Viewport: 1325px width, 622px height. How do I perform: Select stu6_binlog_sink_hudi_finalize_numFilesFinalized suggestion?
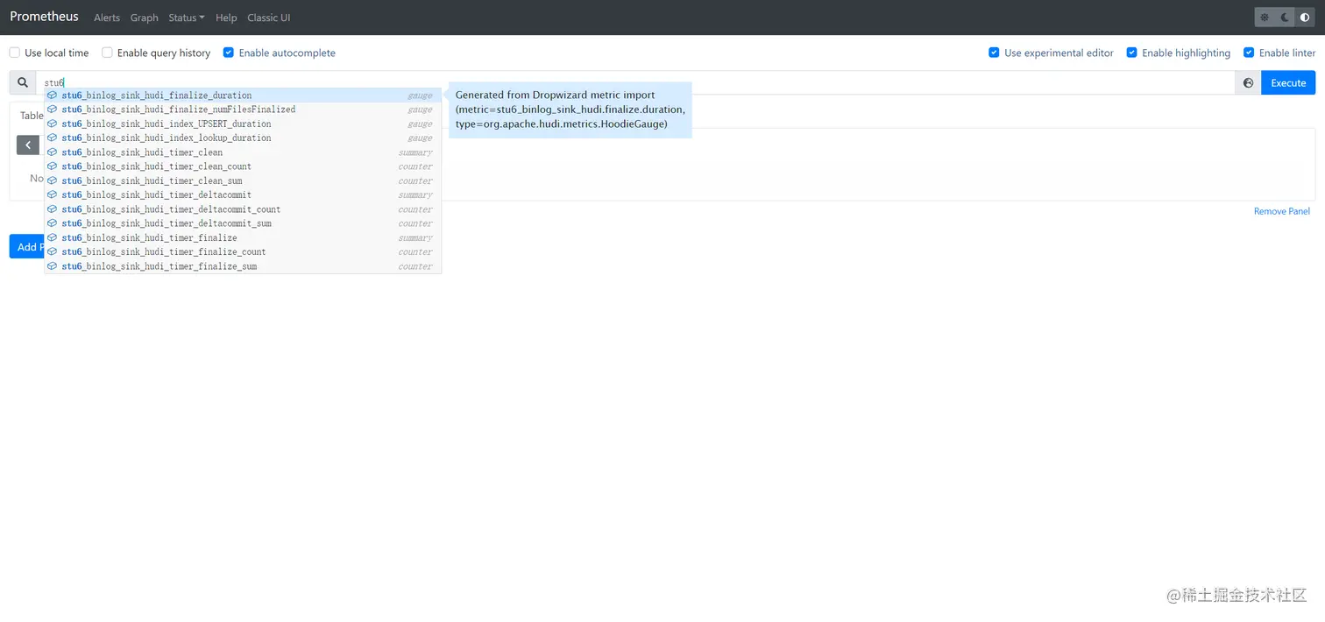(x=243, y=110)
